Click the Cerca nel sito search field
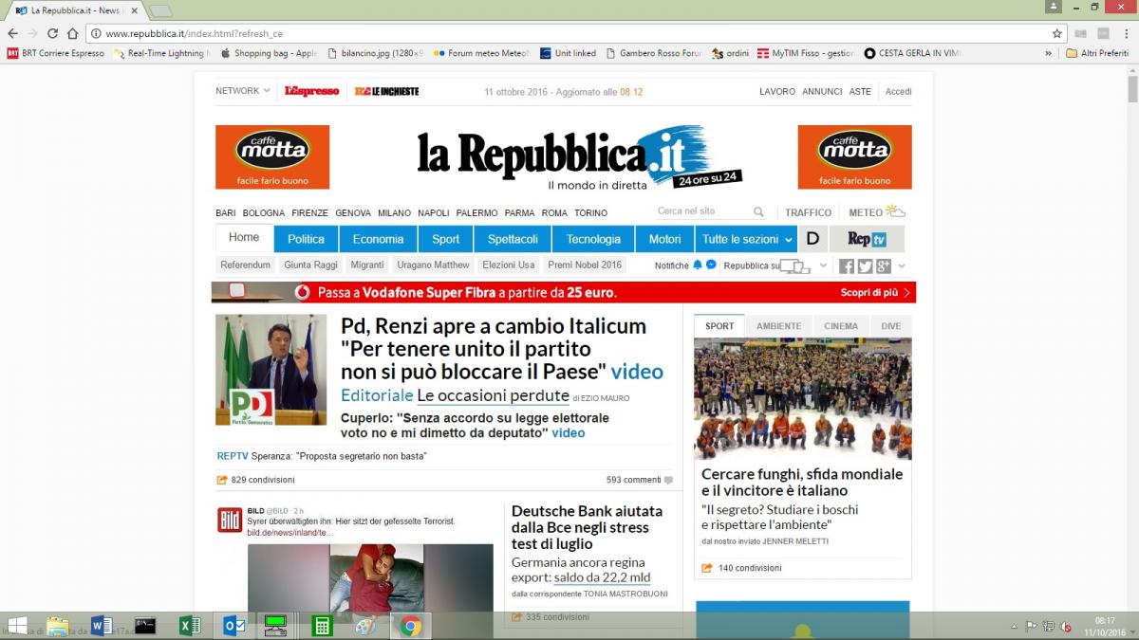This screenshot has height=640, width=1139. (704, 211)
